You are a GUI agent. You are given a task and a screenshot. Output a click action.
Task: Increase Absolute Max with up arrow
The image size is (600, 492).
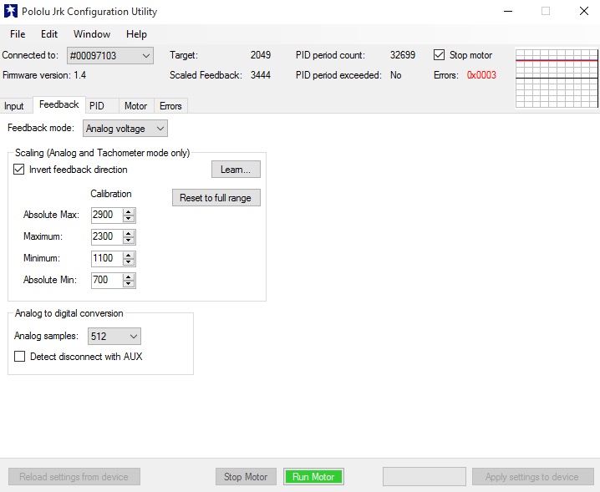click(129, 211)
